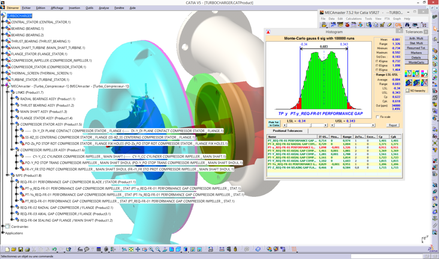Click the eye icon in MECAmaster toolbar
Screen dimensions: 439x259
coord(415,25)
